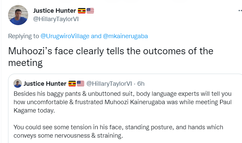Click the large profile avatar photo
The image size is (242, 143).
click(x=18, y=15)
